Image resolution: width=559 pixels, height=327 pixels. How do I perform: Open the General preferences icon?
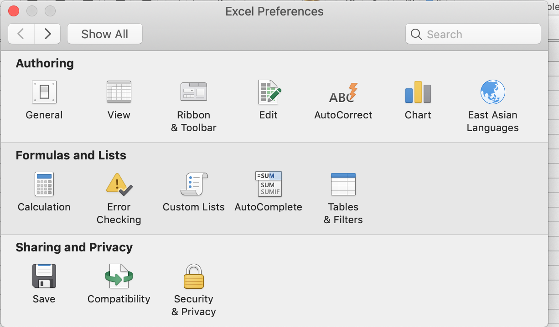click(44, 92)
